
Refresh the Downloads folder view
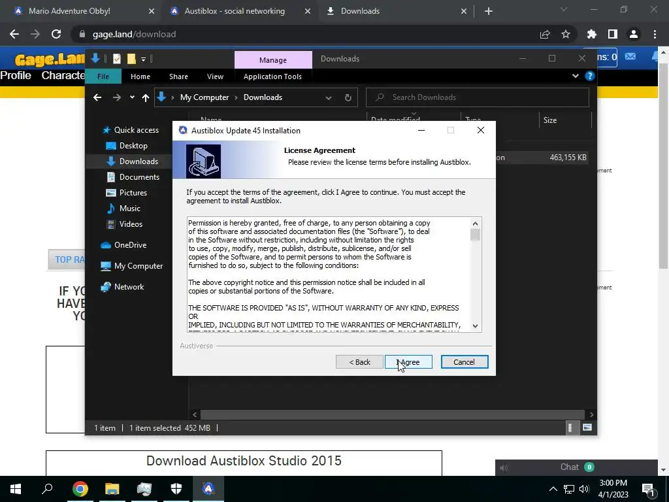(348, 98)
